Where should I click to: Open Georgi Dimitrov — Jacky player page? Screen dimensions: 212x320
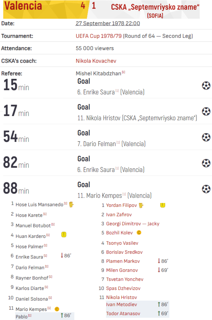[133, 224]
